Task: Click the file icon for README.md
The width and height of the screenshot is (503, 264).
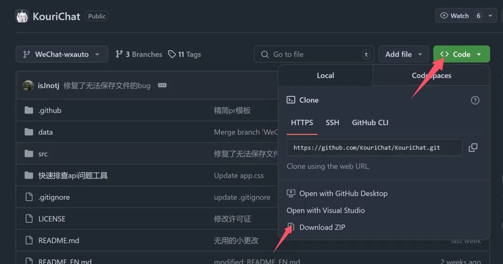Action: pyautogui.click(x=29, y=240)
